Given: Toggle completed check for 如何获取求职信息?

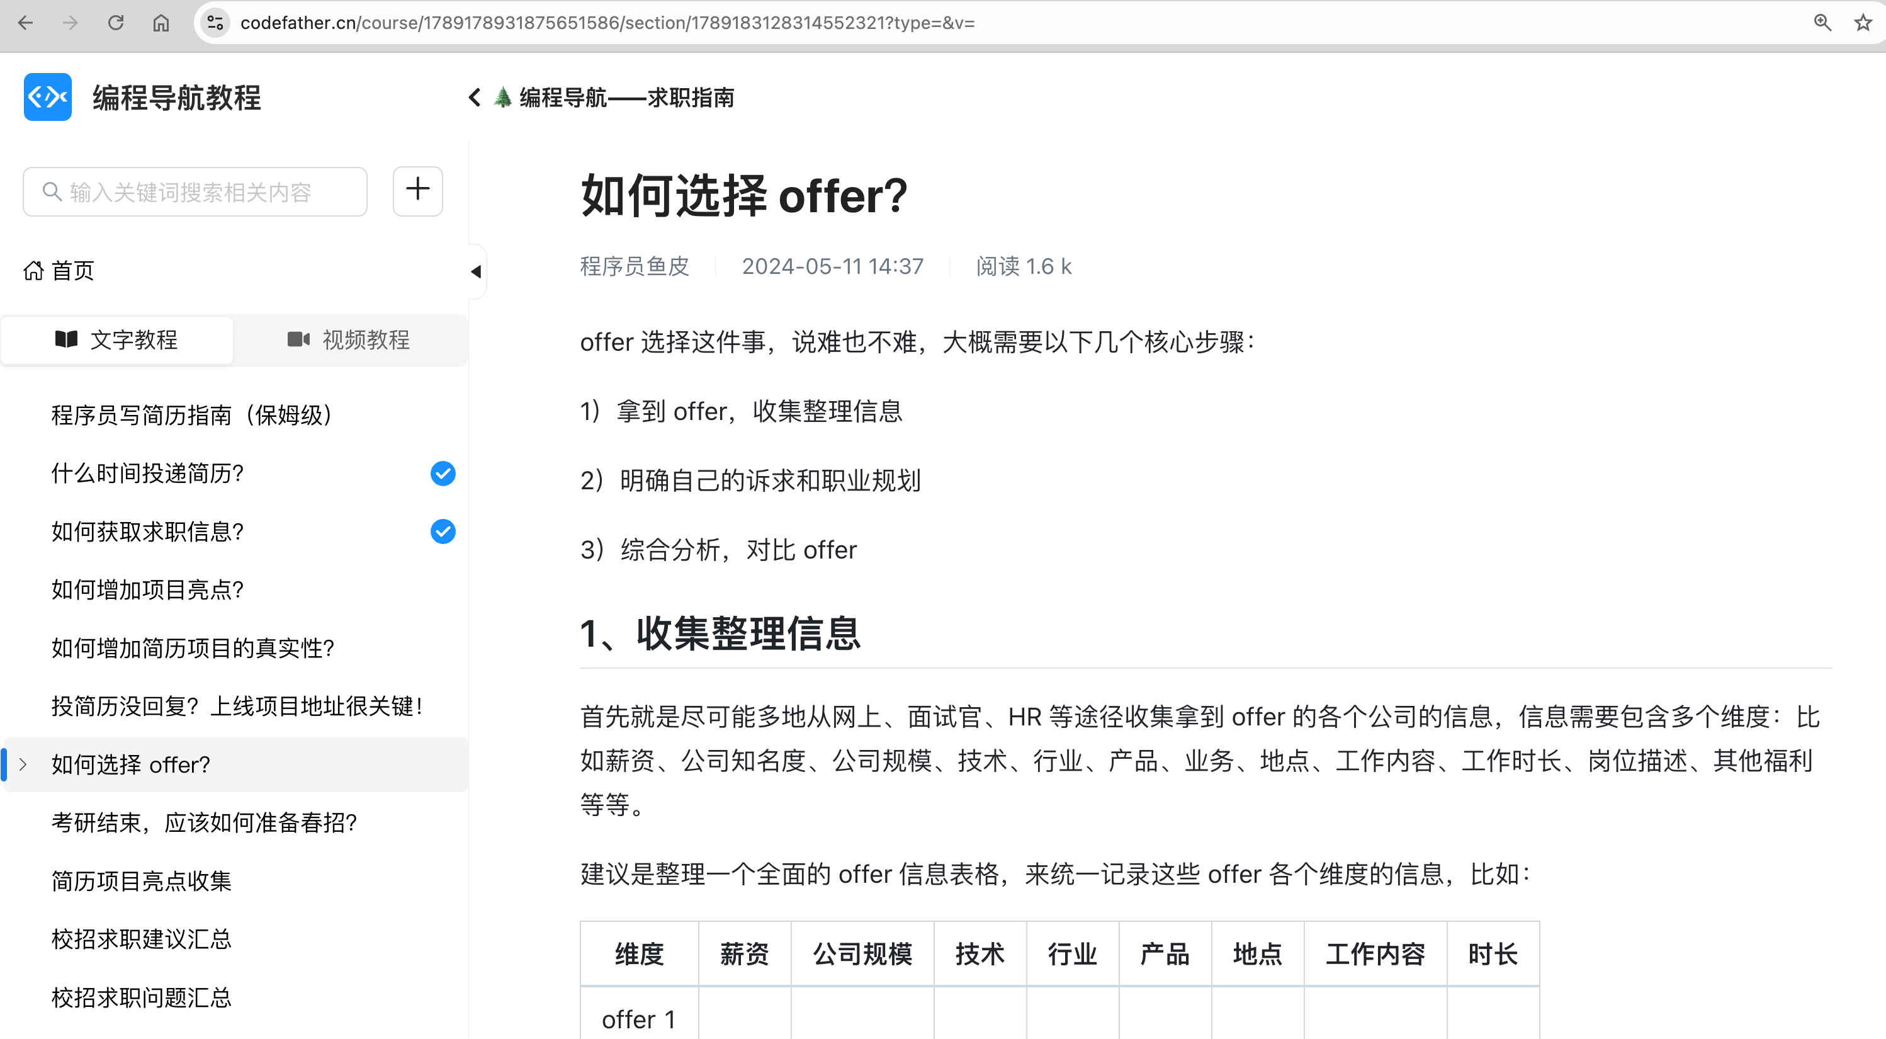Looking at the screenshot, I should coord(442,531).
